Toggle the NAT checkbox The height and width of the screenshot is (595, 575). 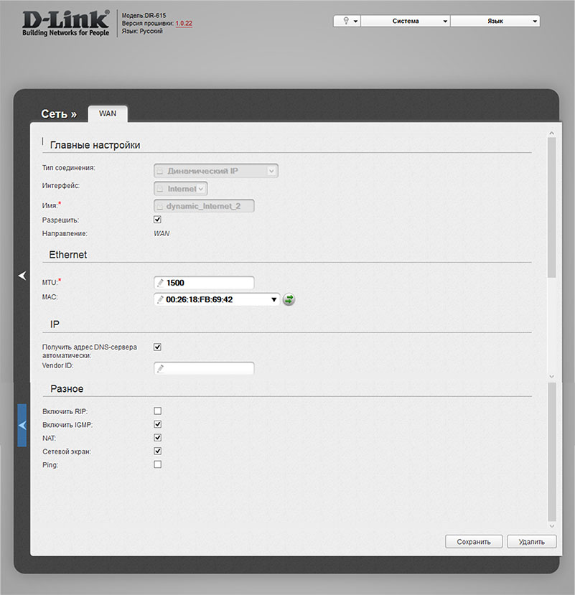[158, 437]
